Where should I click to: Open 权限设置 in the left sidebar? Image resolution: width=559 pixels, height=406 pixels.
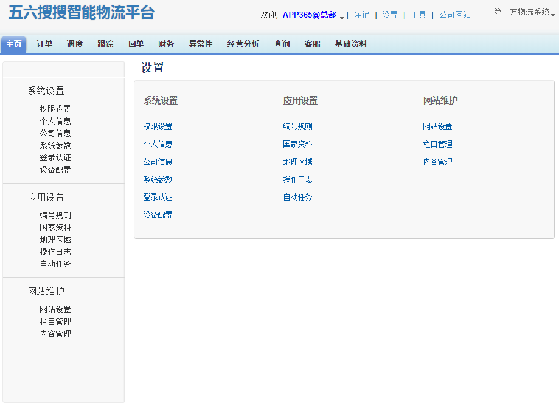(55, 109)
